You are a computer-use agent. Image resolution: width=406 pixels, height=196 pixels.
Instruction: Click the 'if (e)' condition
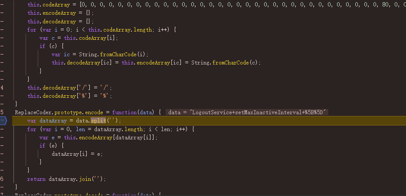click(x=49, y=146)
